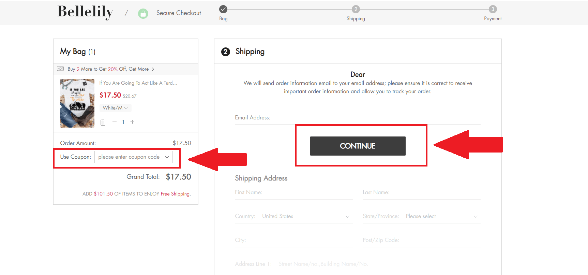
Task: Click the green secure checkout lock icon
Action: coord(143,14)
